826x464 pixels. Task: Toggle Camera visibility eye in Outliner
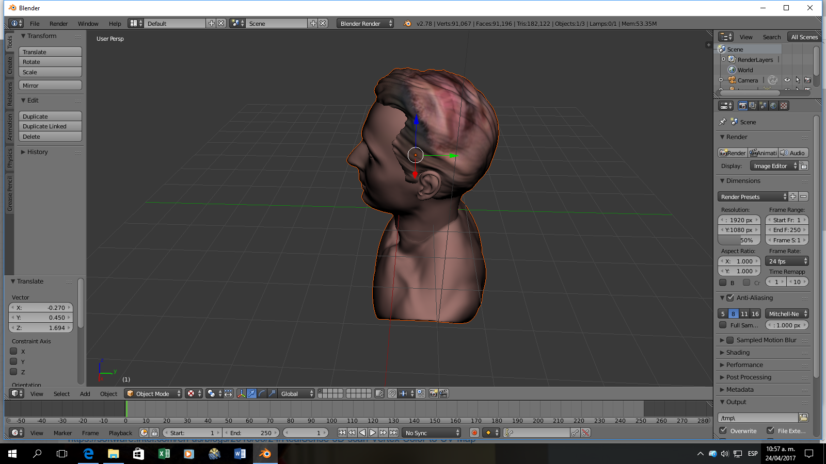787,80
